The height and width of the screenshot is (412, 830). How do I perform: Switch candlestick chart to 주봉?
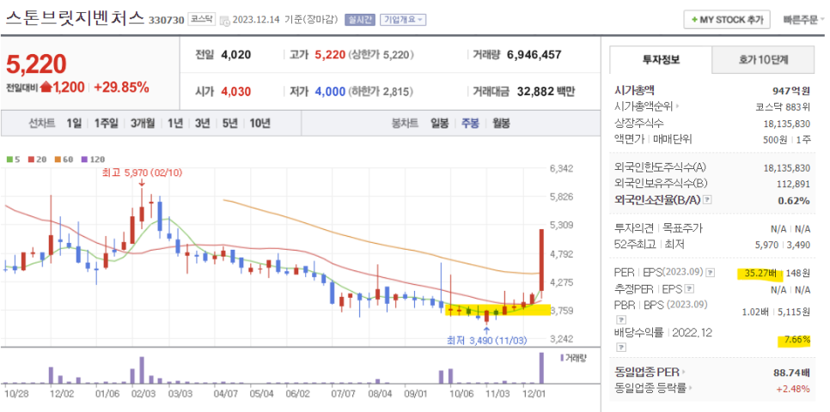470,124
